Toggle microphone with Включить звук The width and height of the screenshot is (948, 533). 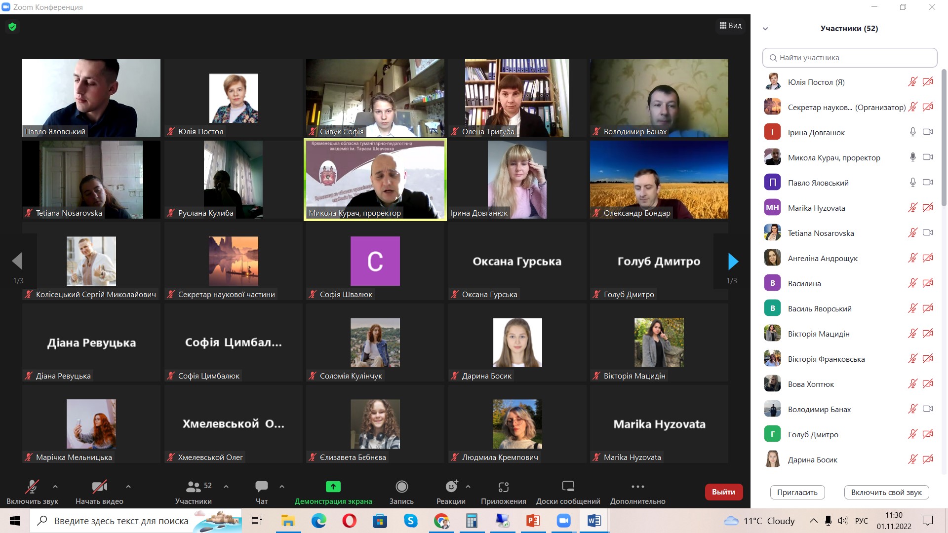[x=32, y=487]
